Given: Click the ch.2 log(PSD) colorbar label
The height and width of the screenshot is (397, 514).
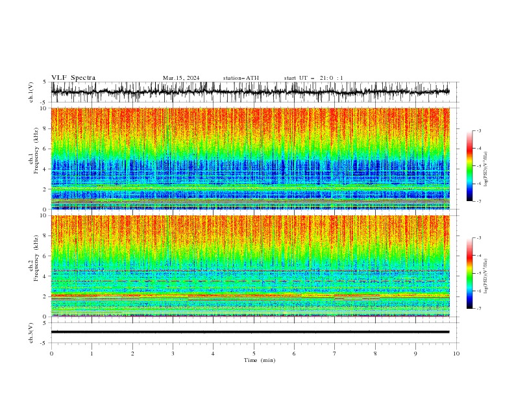Looking at the screenshot, I should click(x=486, y=276).
